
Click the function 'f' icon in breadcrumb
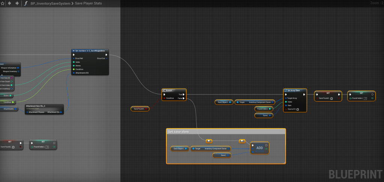(26, 3)
